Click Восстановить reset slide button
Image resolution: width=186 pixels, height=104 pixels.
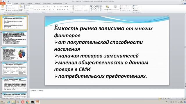coord(28,8)
